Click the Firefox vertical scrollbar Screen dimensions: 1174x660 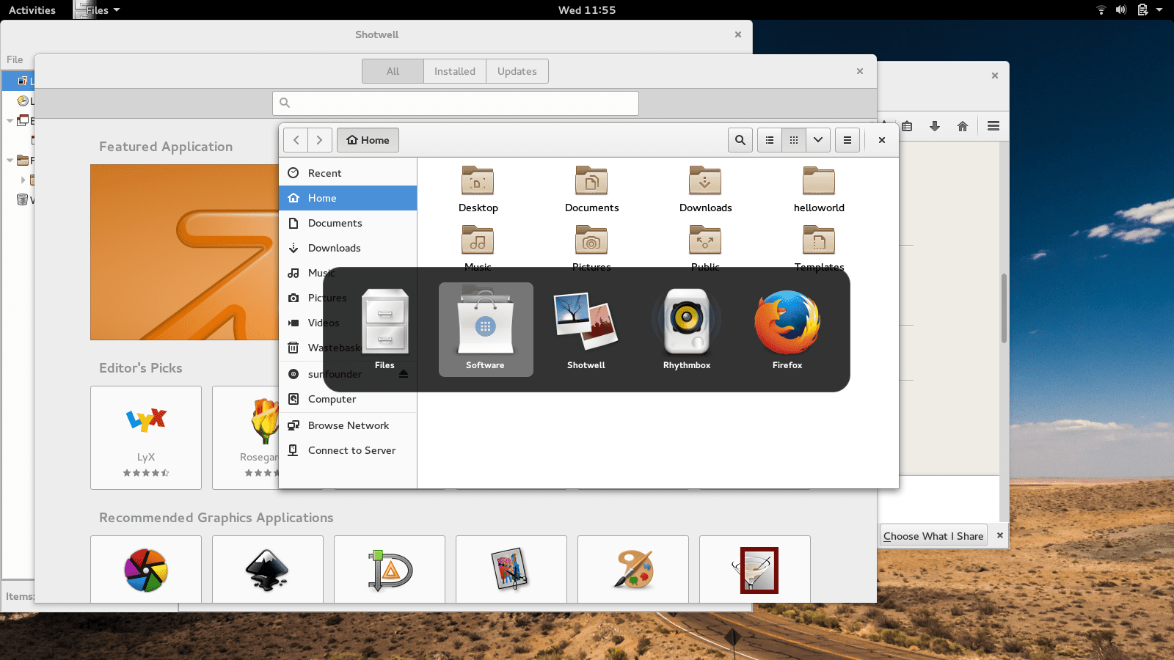[x=1004, y=308]
